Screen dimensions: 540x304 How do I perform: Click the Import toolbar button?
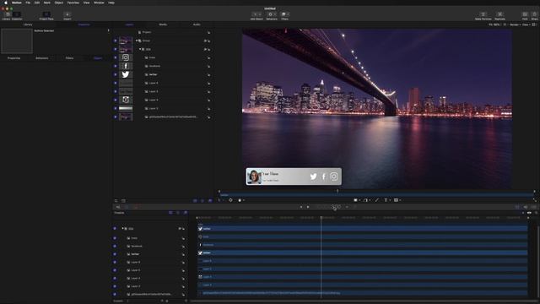tap(67, 15)
